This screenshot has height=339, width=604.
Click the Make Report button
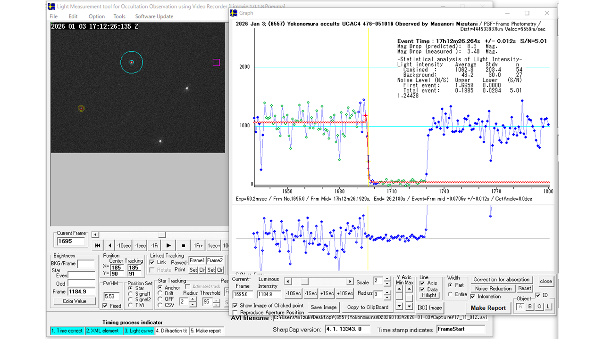(488, 308)
